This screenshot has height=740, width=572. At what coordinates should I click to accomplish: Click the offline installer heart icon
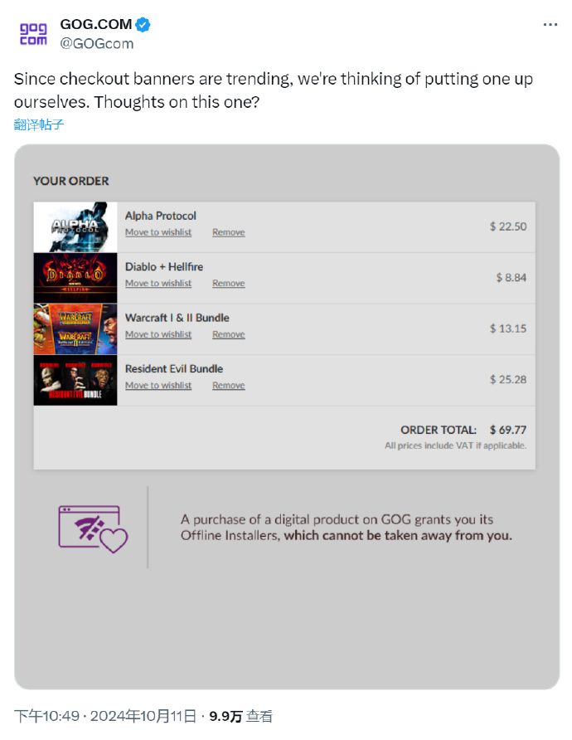click(93, 529)
